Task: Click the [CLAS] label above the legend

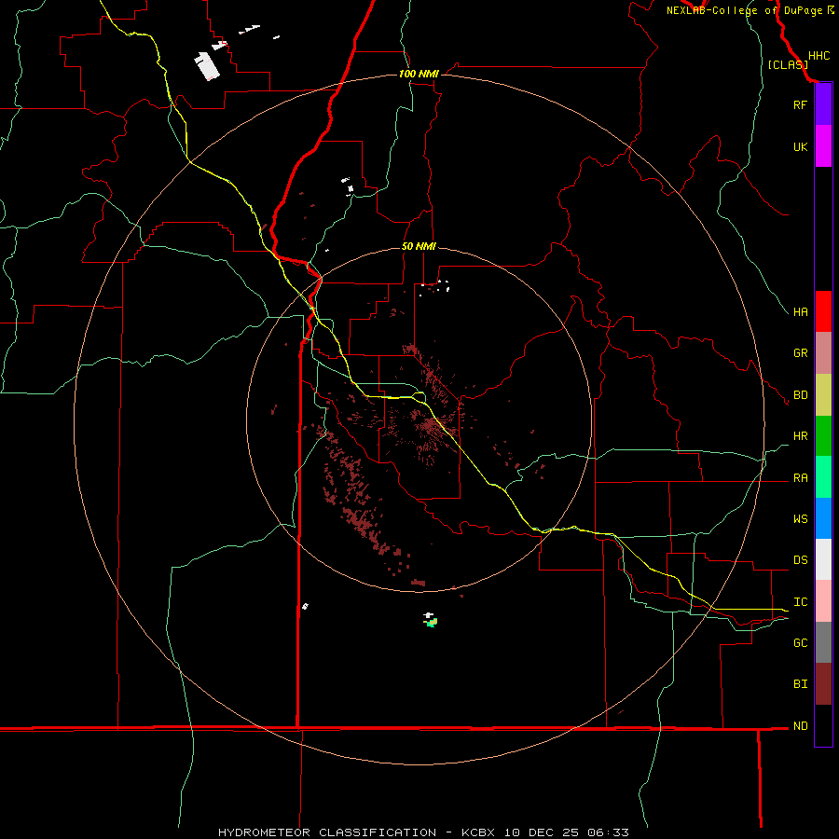Action: click(787, 64)
